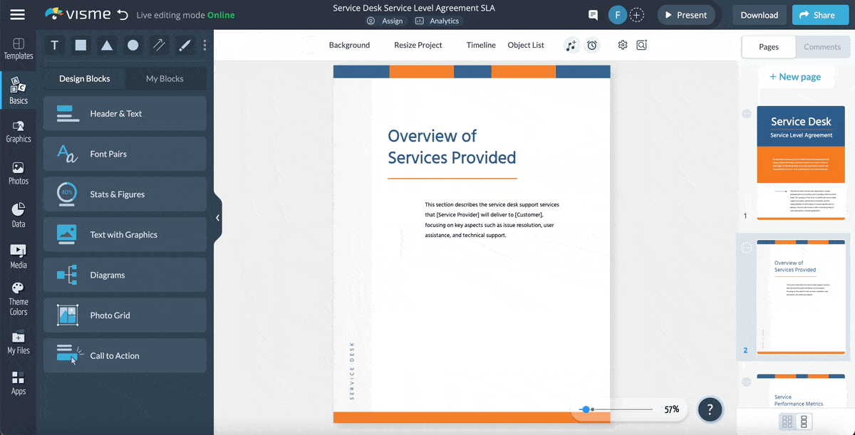The width and height of the screenshot is (855, 435).
Task: Switch pages panel to grid view
Action: (787, 422)
